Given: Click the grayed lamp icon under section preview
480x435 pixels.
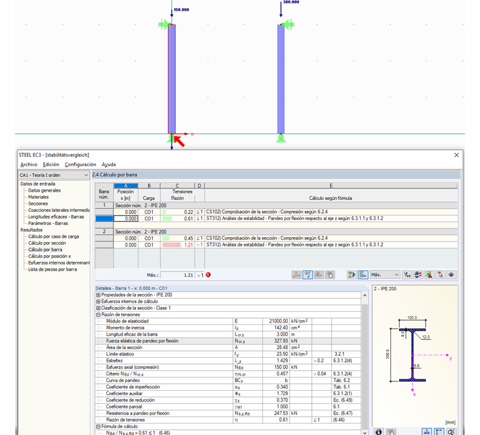Looking at the screenshot, I should tap(390, 432).
